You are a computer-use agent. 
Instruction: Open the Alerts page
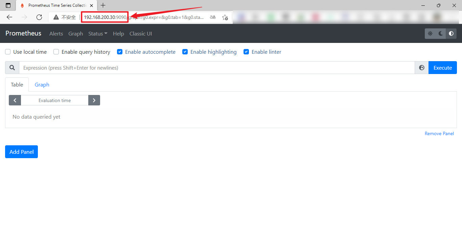coord(56,33)
